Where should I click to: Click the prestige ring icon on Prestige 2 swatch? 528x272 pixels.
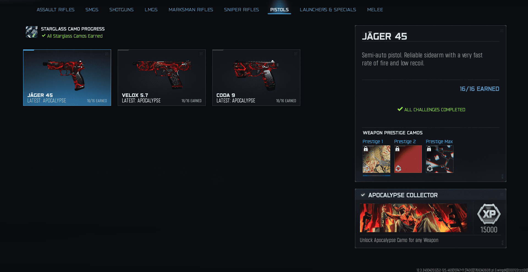coord(398,168)
